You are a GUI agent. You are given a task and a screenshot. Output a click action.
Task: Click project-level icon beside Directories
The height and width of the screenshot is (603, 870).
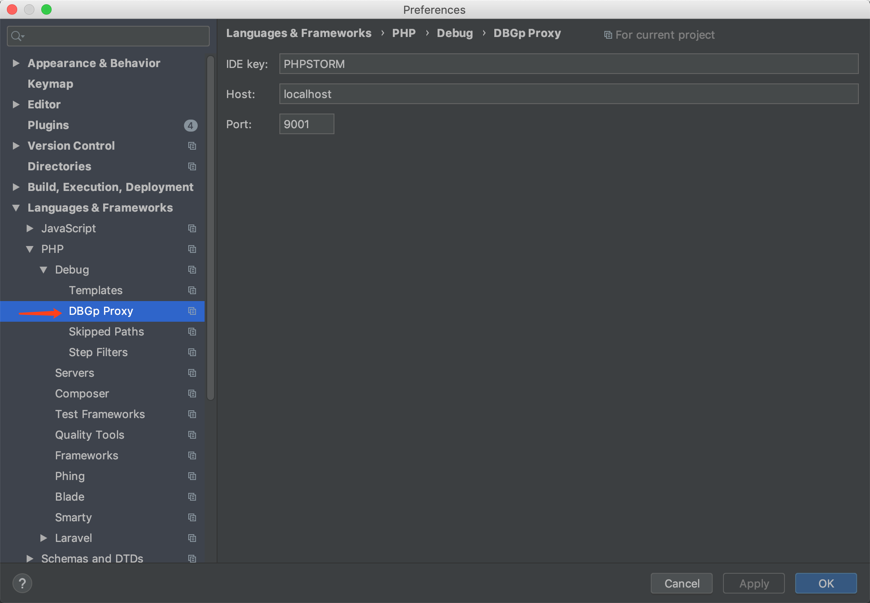[x=192, y=166]
